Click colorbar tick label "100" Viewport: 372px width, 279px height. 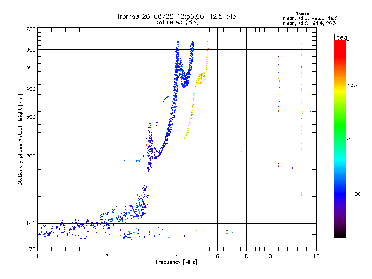pos(352,86)
